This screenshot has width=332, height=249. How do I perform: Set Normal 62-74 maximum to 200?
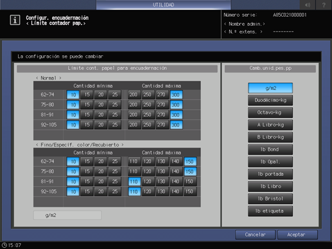134,94
